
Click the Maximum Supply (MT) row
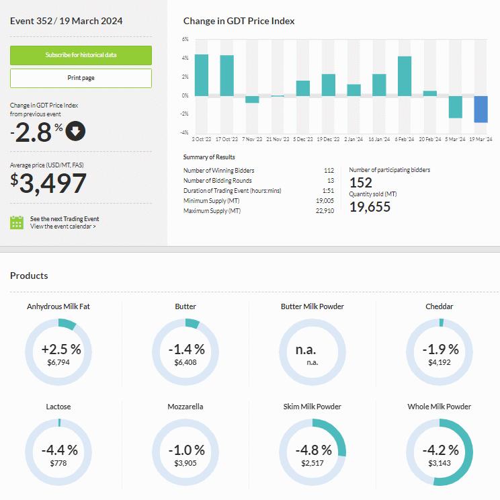[x=259, y=211]
